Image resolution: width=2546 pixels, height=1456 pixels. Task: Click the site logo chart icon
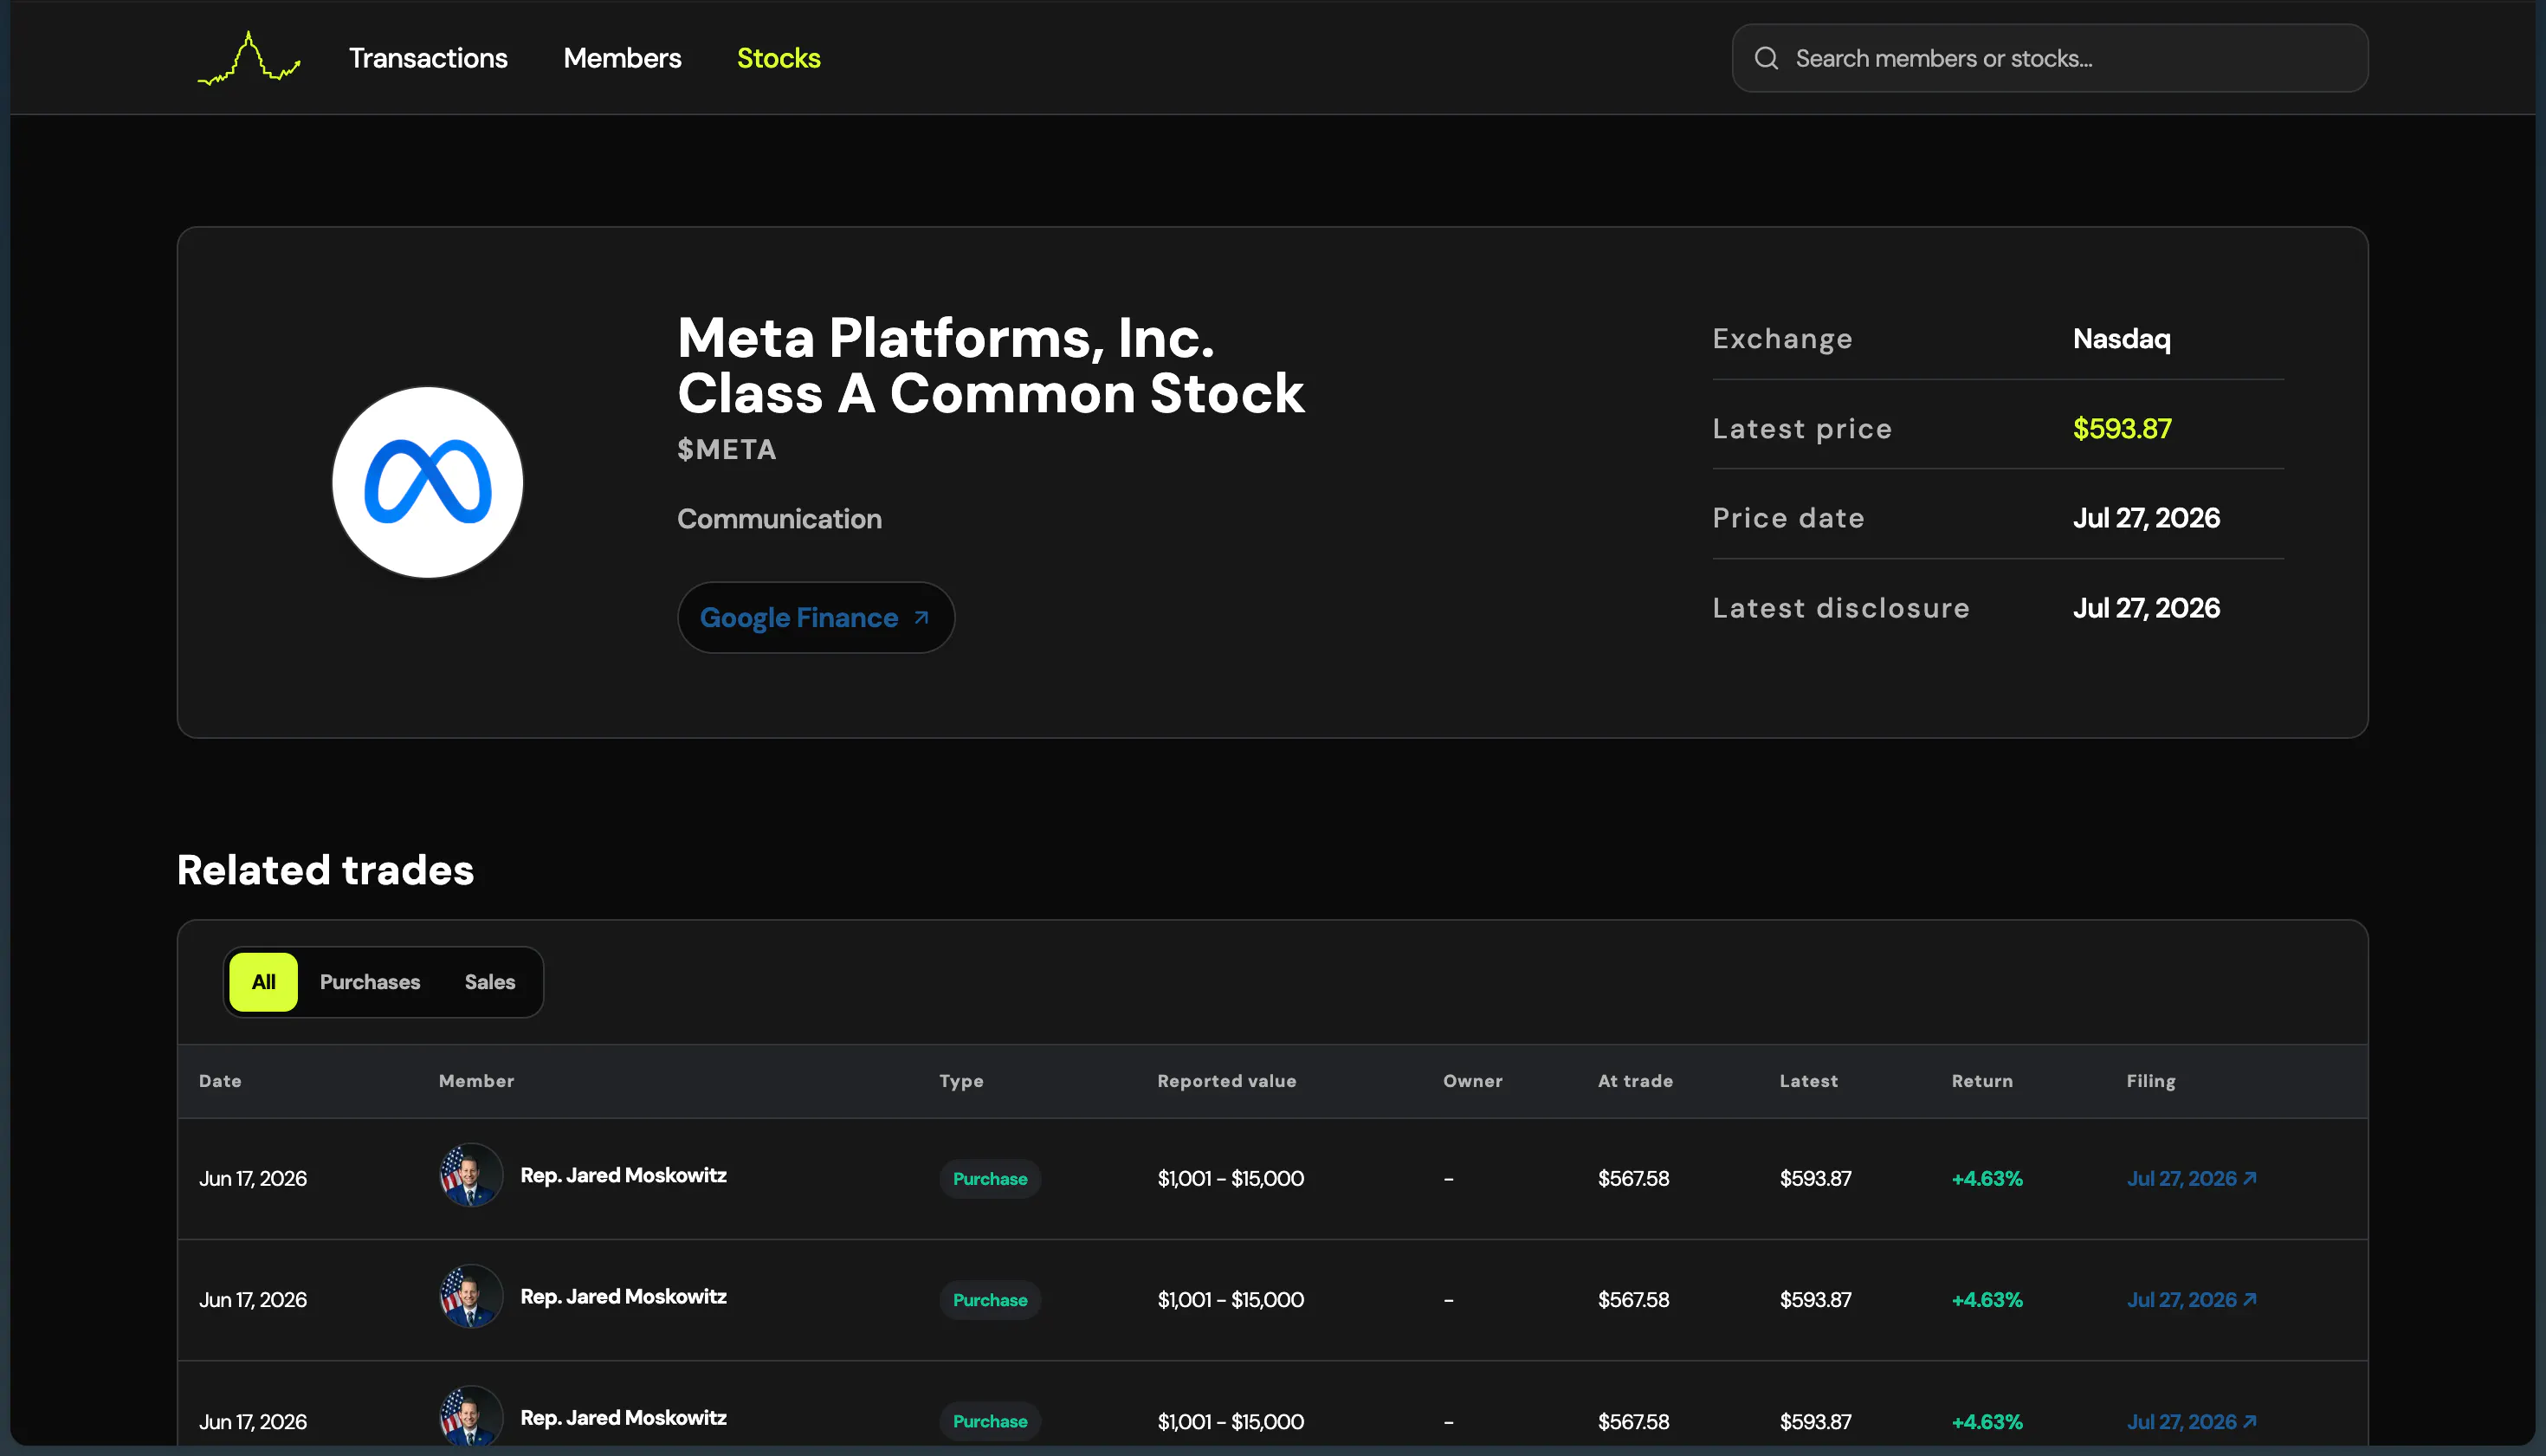[249, 58]
